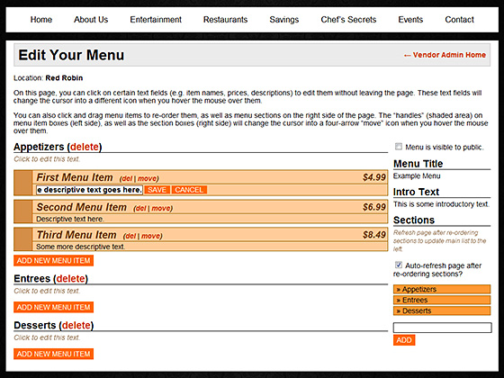Screen dimensions: 504x378
Task: Click move link for Third Menu Item
Action: pos(151,236)
